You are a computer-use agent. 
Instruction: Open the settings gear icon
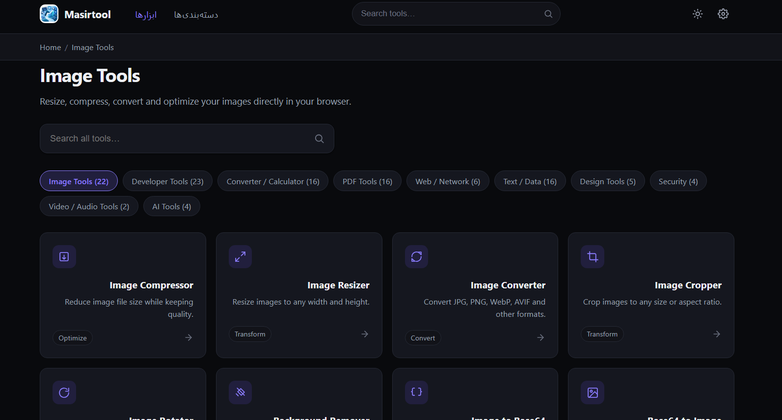click(723, 14)
